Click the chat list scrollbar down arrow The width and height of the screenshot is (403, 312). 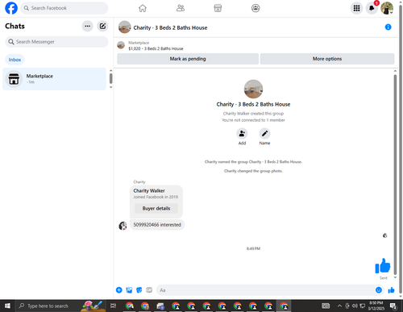(110, 87)
